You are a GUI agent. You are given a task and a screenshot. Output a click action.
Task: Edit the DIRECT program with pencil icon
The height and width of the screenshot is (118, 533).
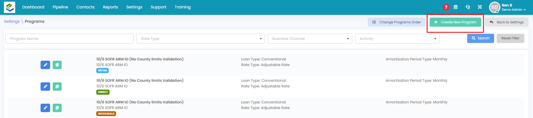pyautogui.click(x=45, y=87)
